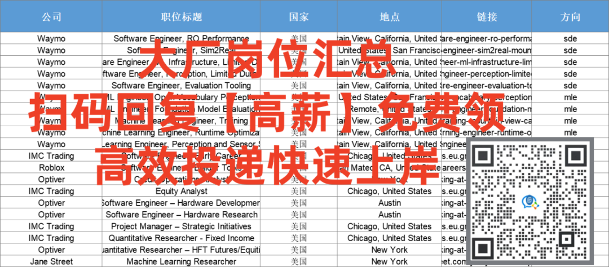Click New York in the HFT Futures row

coord(390,250)
